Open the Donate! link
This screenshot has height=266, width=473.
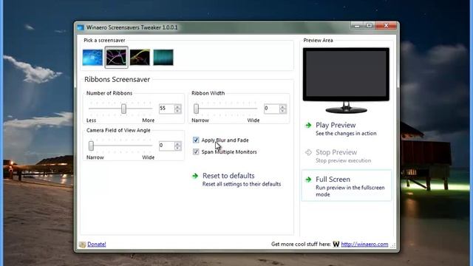97,245
